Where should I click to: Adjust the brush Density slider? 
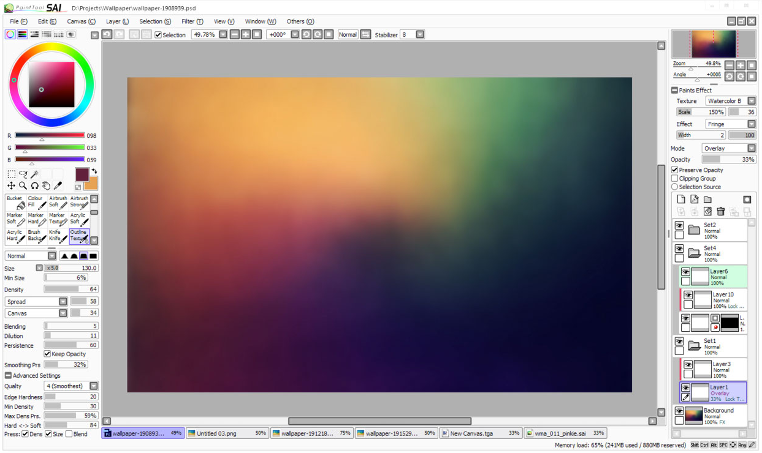(x=71, y=290)
